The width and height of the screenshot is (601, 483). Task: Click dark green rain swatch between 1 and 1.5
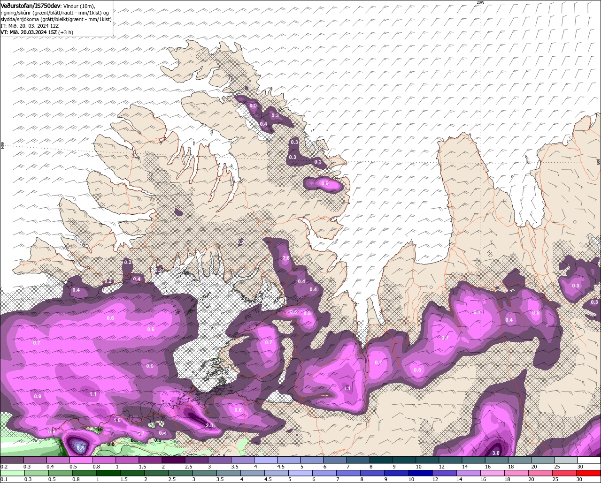point(109,473)
